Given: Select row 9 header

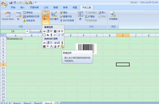Looking at the screenshot, I should [3, 65].
